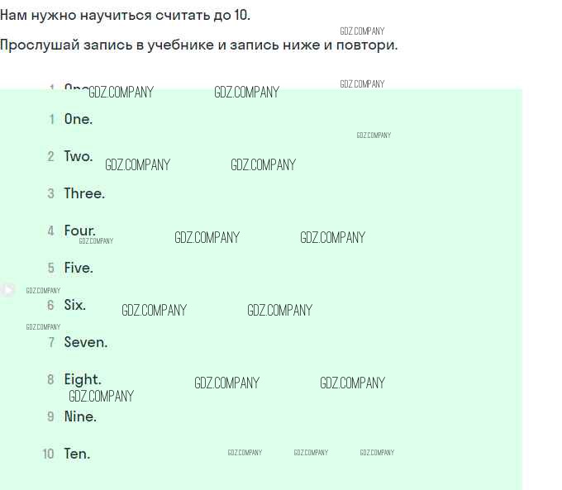Click the faint play audio button
This screenshot has width=562, height=490.
(7, 289)
